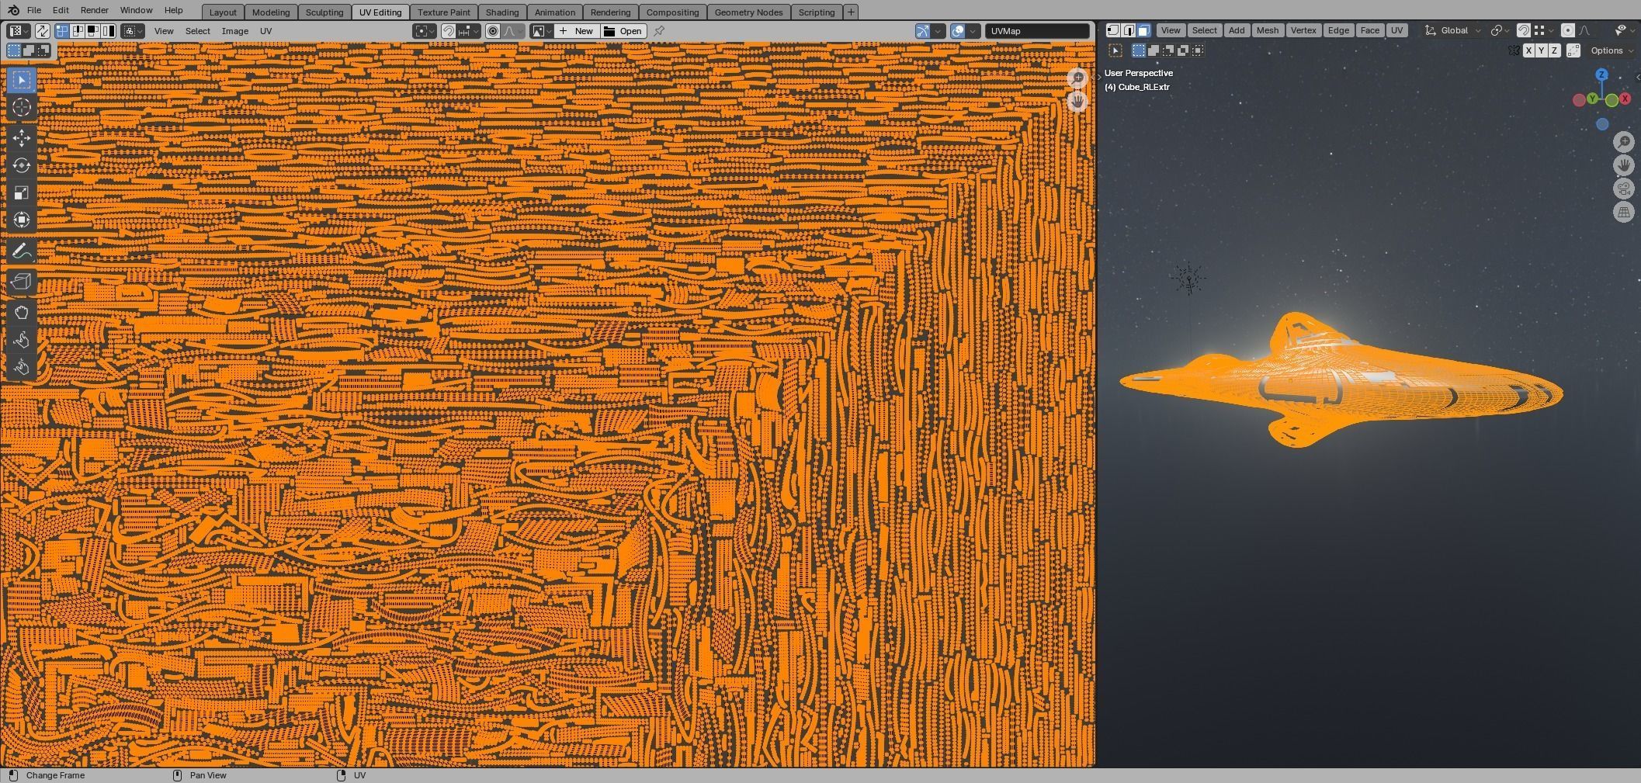The image size is (1641, 783).
Task: Activate the Grab sculpt tool
Action: tap(22, 312)
